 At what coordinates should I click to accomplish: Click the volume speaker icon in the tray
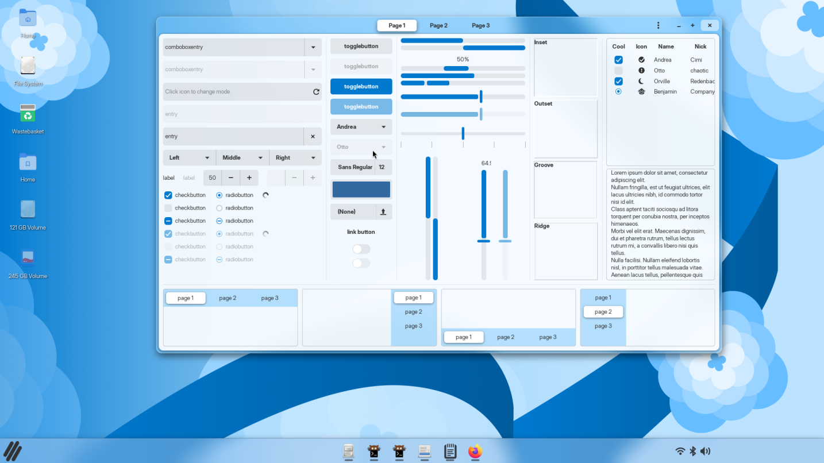pos(706,452)
